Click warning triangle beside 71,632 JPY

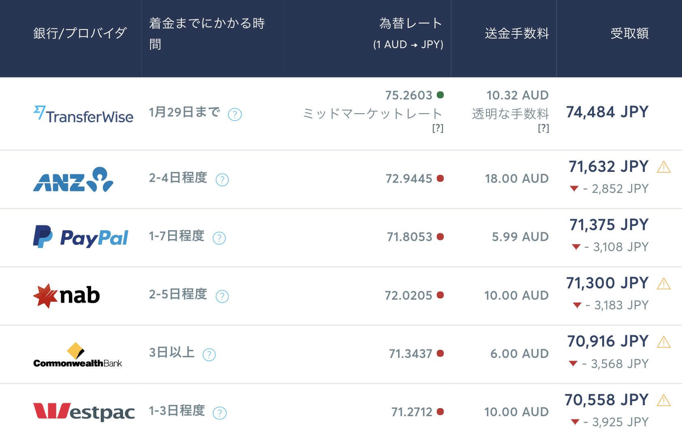pyautogui.click(x=663, y=167)
